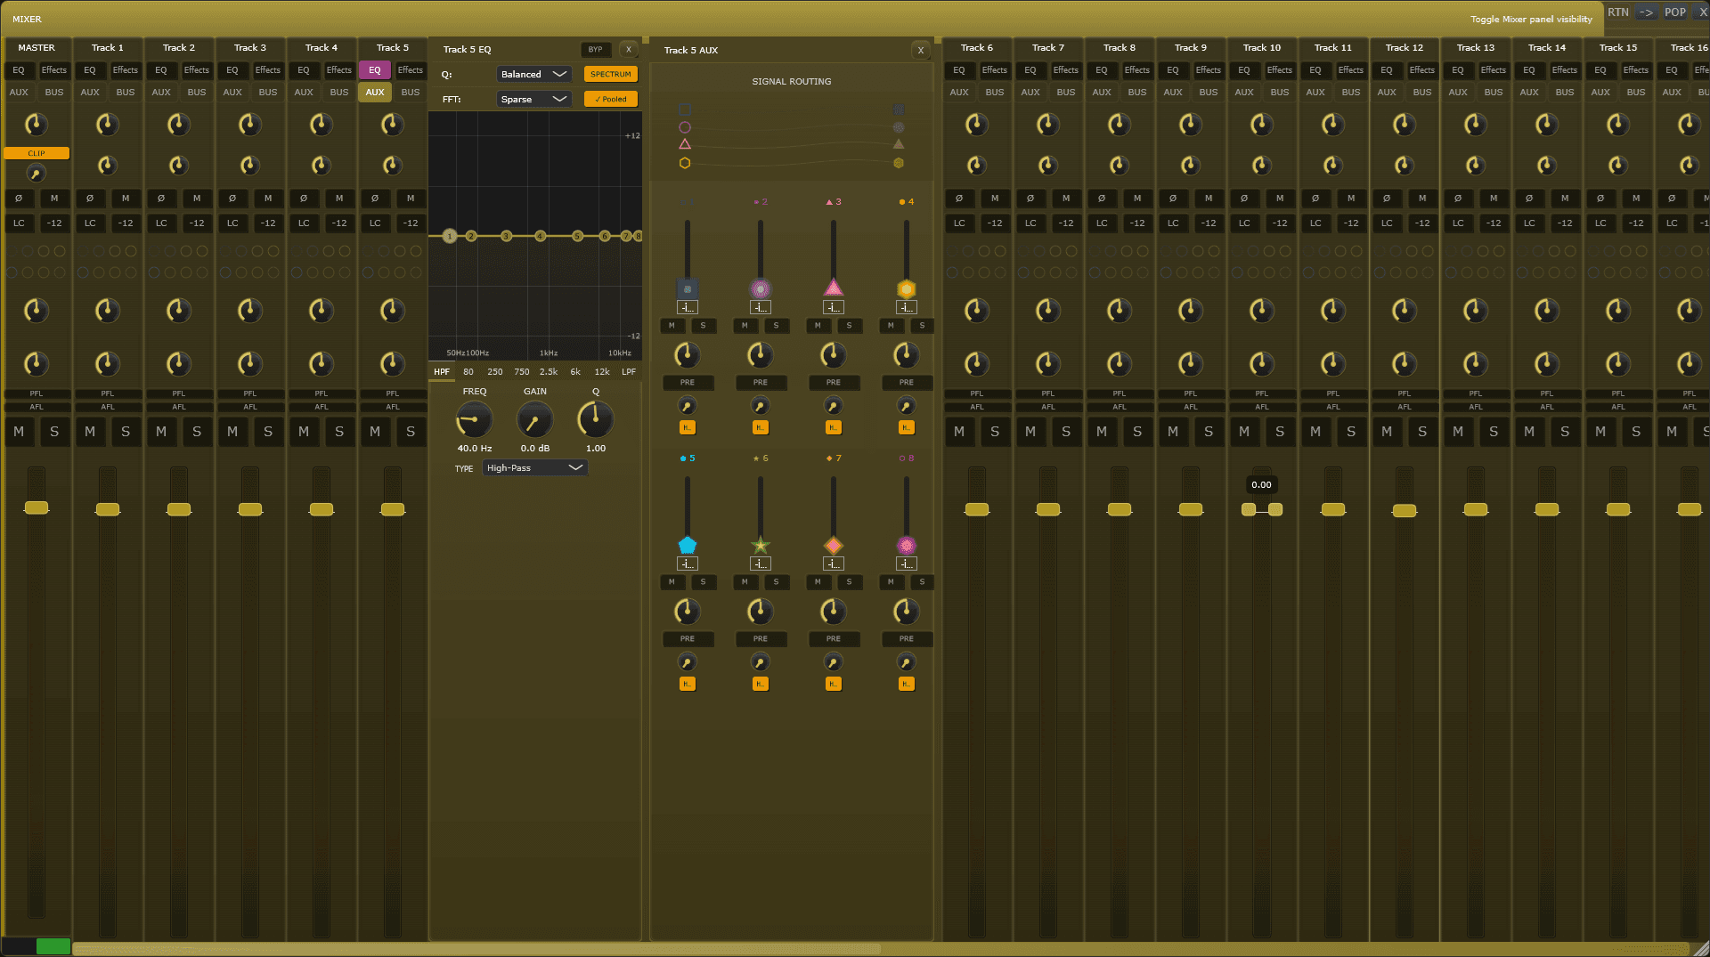Click the orange SPECTRUM button
Viewport: 1710px width, 957px height.
click(x=610, y=74)
